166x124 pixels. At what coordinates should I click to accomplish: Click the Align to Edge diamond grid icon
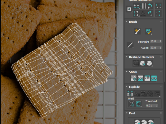tap(143, 13)
